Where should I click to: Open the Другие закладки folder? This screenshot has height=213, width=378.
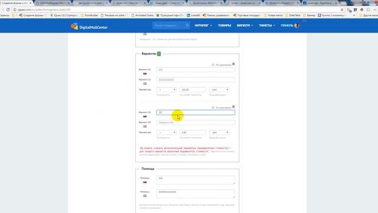coord(369,15)
